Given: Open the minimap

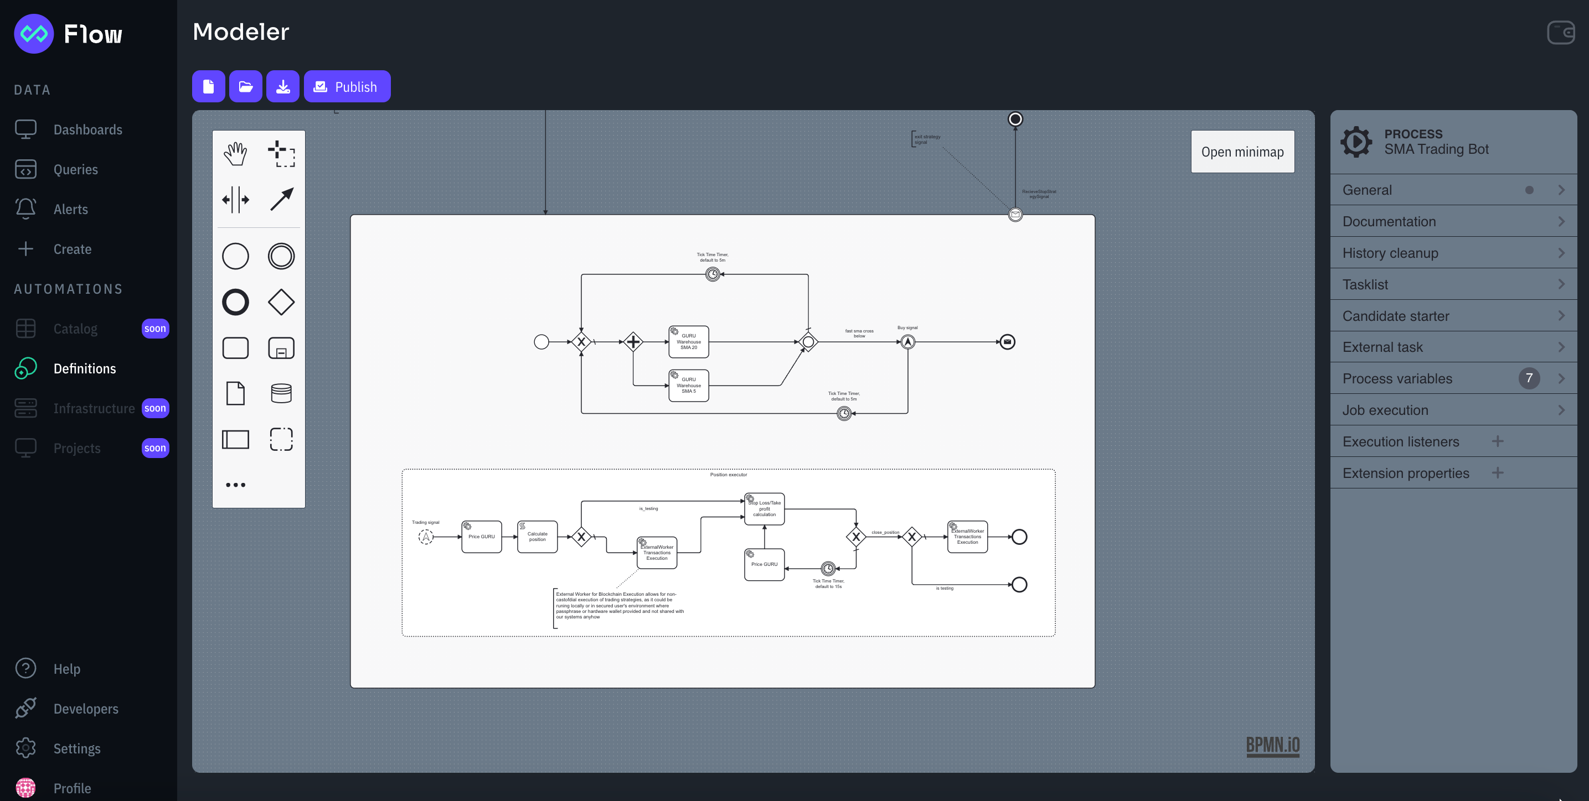Looking at the screenshot, I should tap(1242, 151).
